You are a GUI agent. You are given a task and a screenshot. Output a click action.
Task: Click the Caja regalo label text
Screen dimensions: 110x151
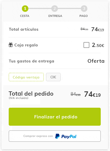coord(26,45)
